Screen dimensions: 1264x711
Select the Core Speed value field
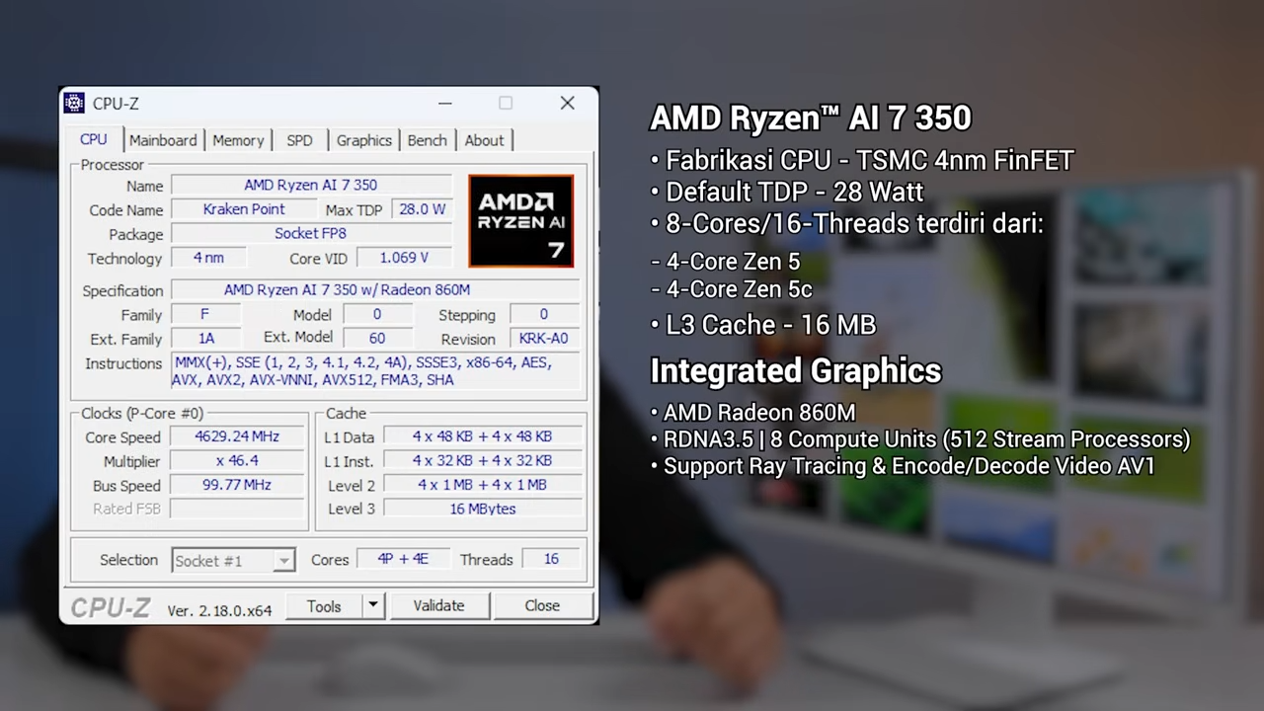tap(236, 436)
